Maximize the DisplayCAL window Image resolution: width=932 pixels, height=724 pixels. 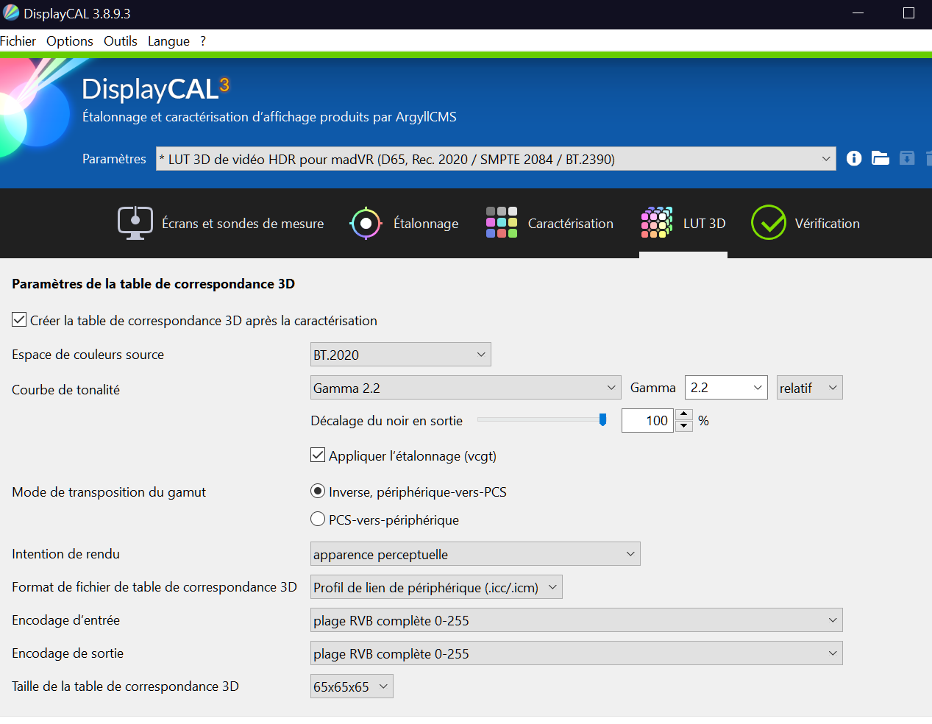[908, 13]
